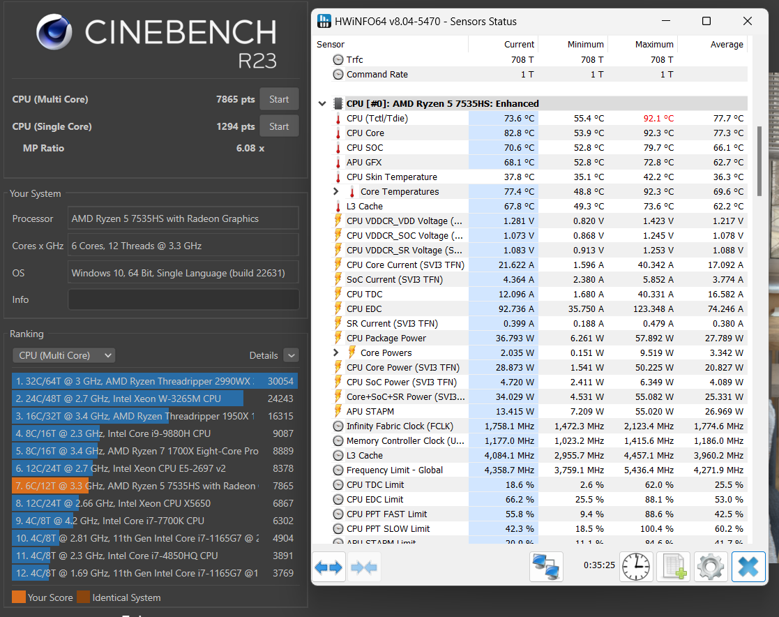
Task: Click the Identical System brown legend swatch
Action: click(83, 597)
